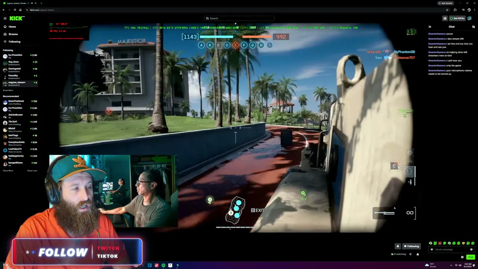
Task: Open Fearality channel in Following list
Action: (x=20, y=76)
